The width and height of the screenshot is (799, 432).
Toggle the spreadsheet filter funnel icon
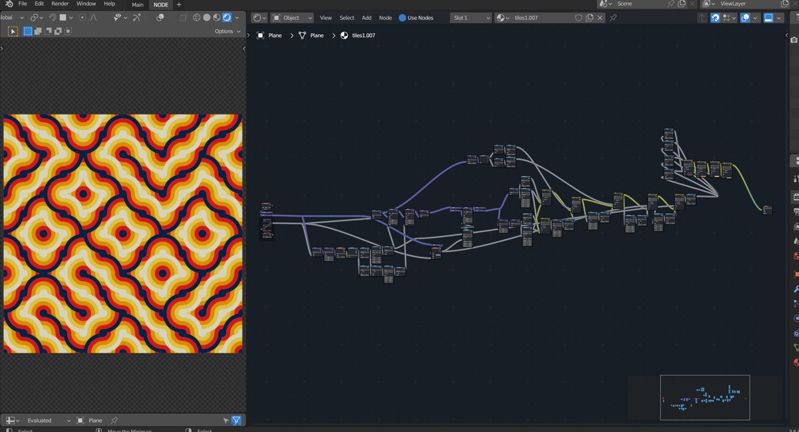click(236, 421)
